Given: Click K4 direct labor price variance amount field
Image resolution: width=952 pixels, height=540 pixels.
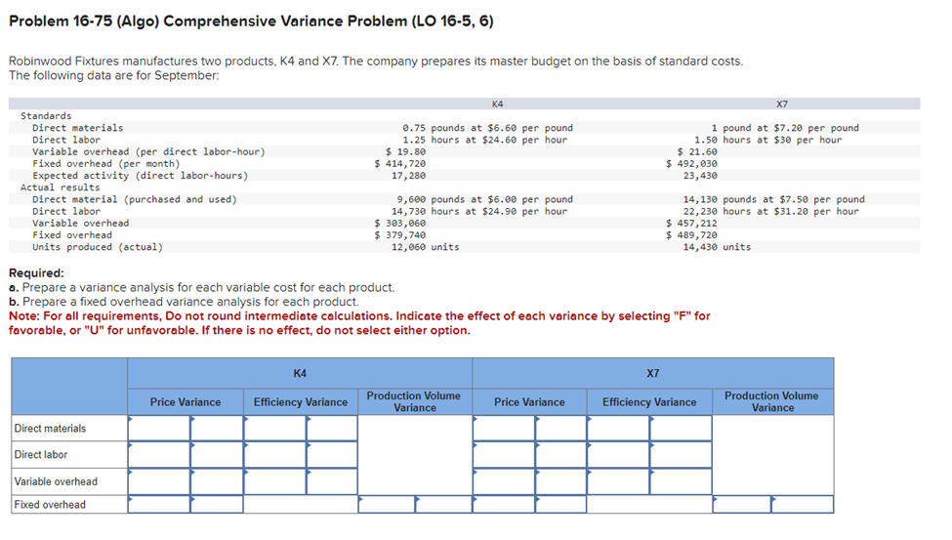Looking at the screenshot, I should pos(159,454).
